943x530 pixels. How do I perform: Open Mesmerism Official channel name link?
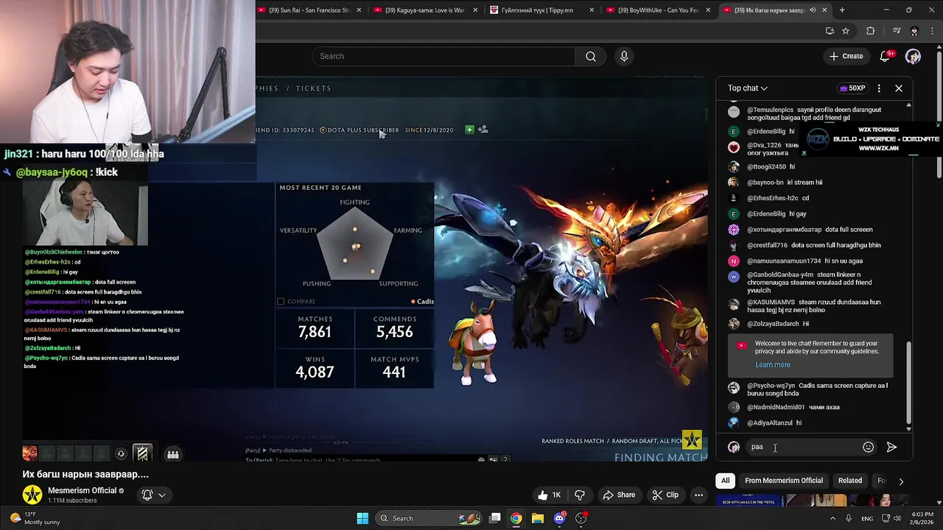pyautogui.click(x=83, y=490)
